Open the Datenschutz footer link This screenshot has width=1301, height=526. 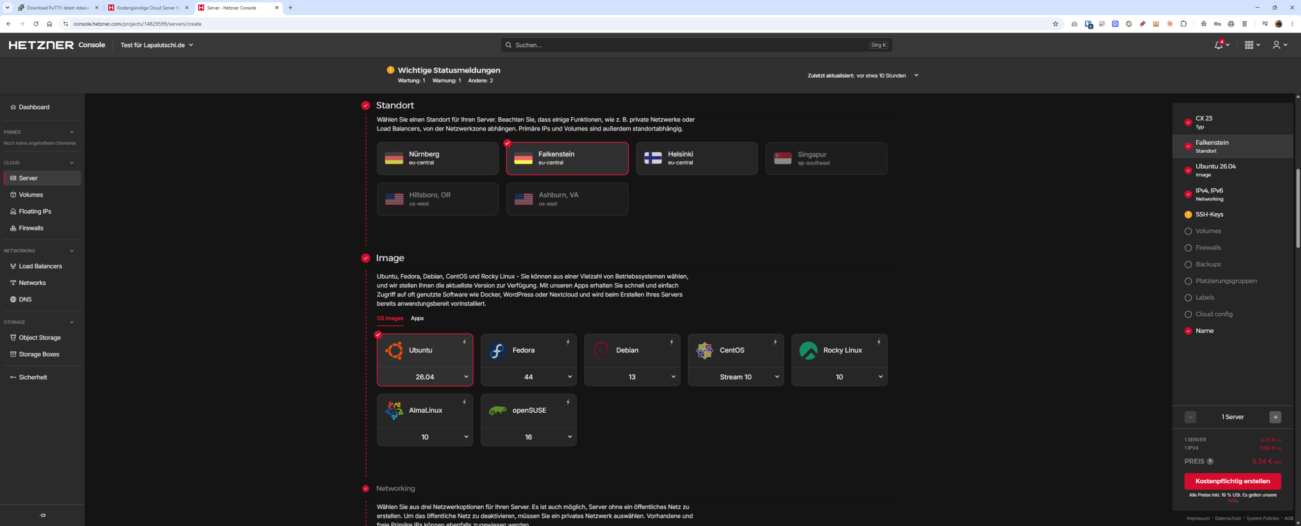1228,518
